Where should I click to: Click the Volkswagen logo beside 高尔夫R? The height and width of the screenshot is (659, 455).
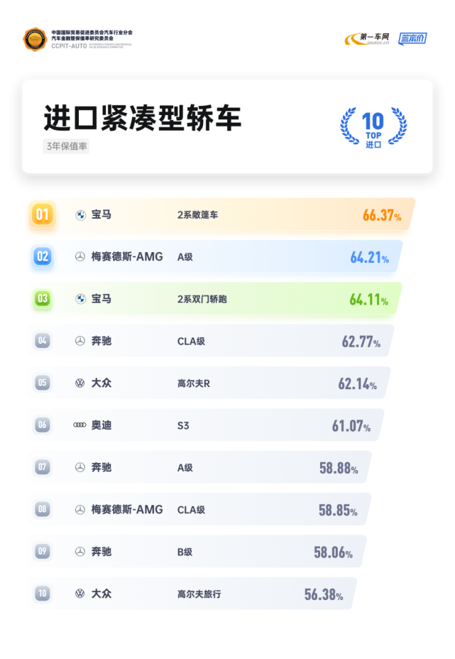click(x=80, y=383)
